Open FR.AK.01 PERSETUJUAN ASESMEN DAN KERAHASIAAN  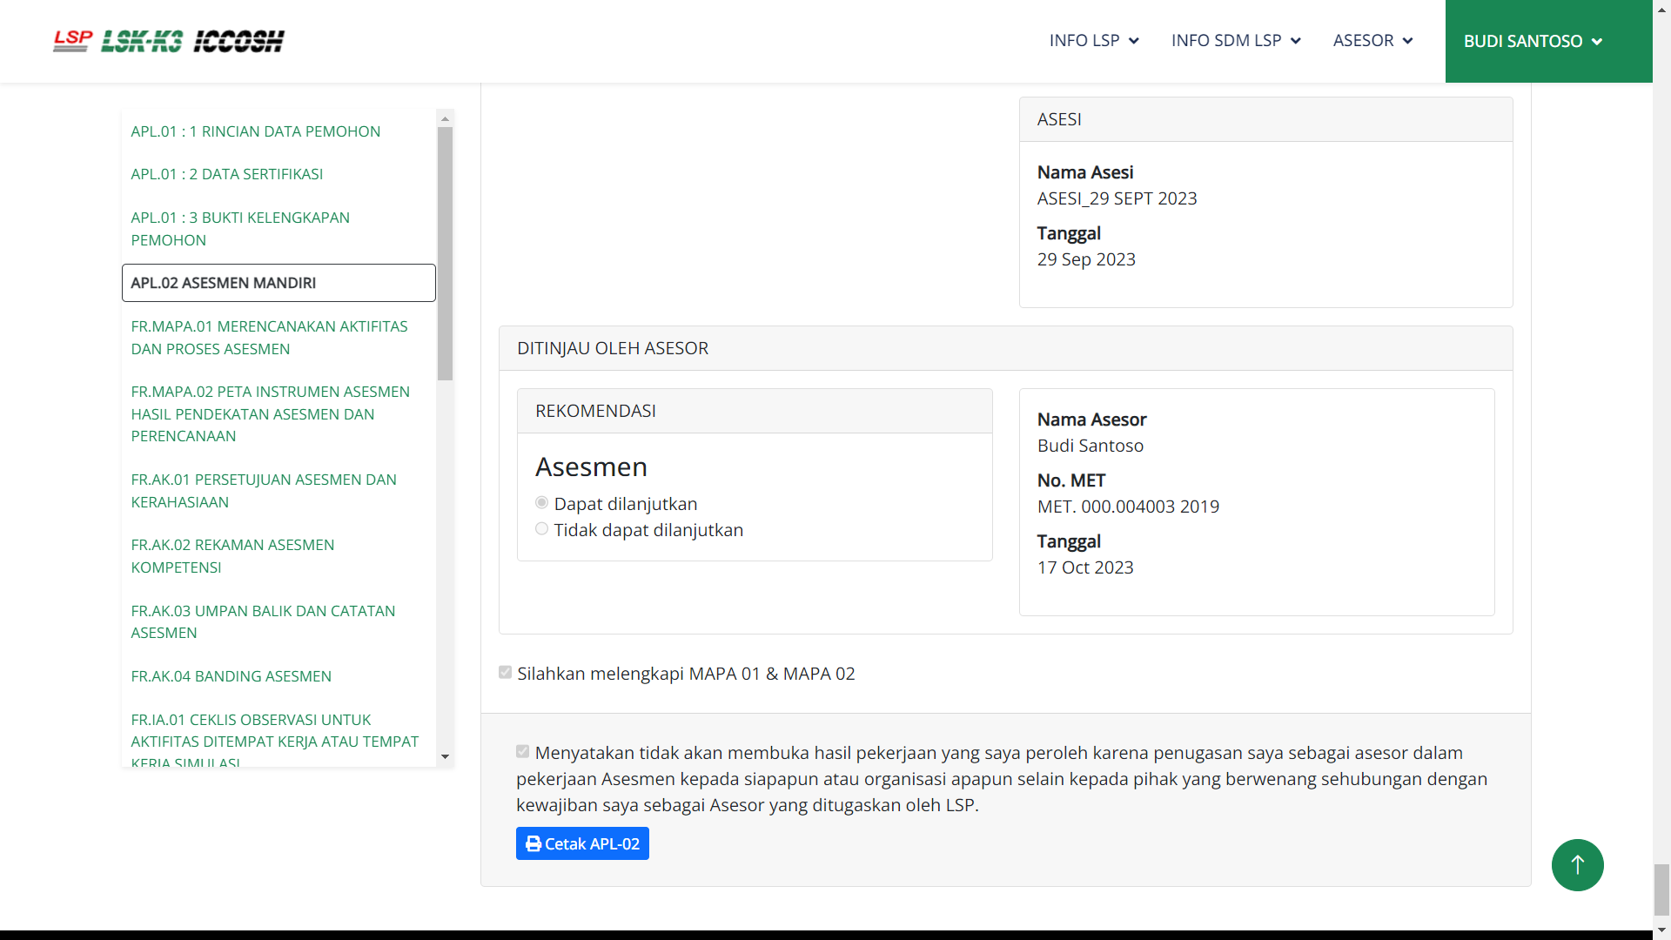pos(263,491)
